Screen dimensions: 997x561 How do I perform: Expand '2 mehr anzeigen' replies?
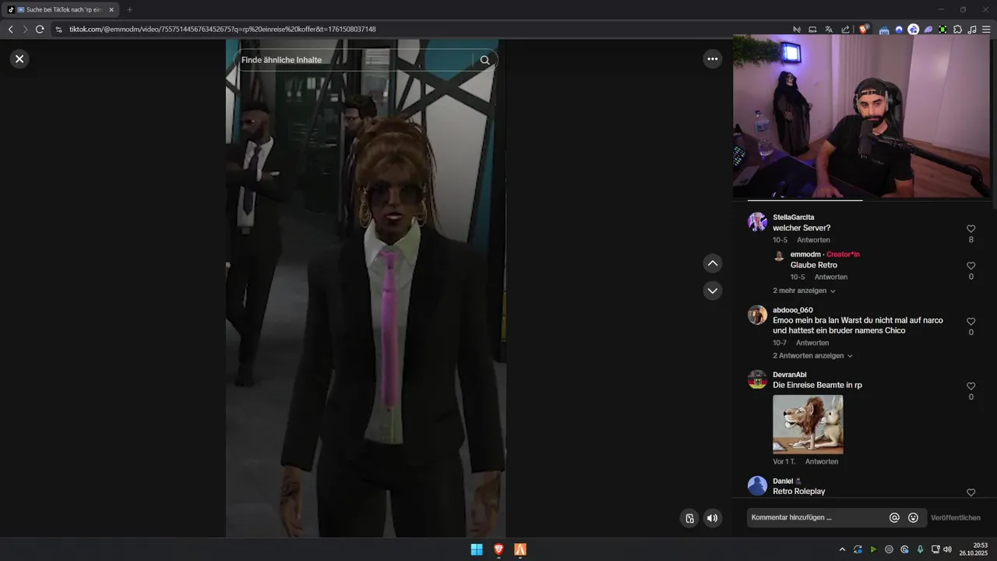pyautogui.click(x=804, y=291)
